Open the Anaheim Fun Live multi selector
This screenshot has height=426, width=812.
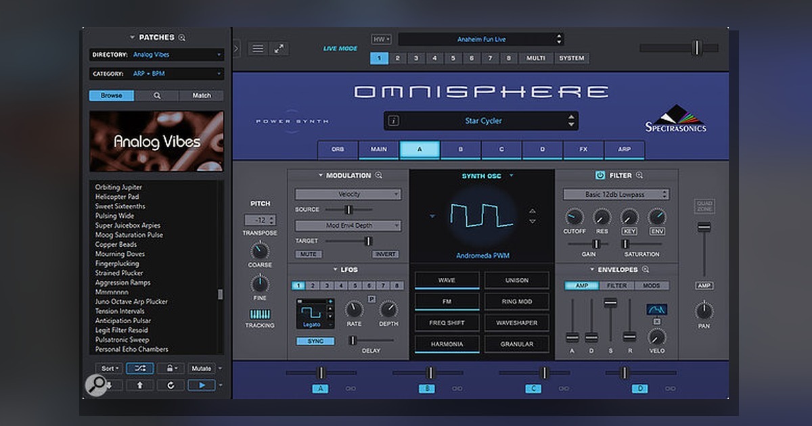pyautogui.click(x=481, y=39)
